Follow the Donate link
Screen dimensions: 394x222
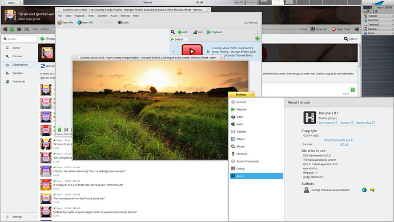pos(347,122)
